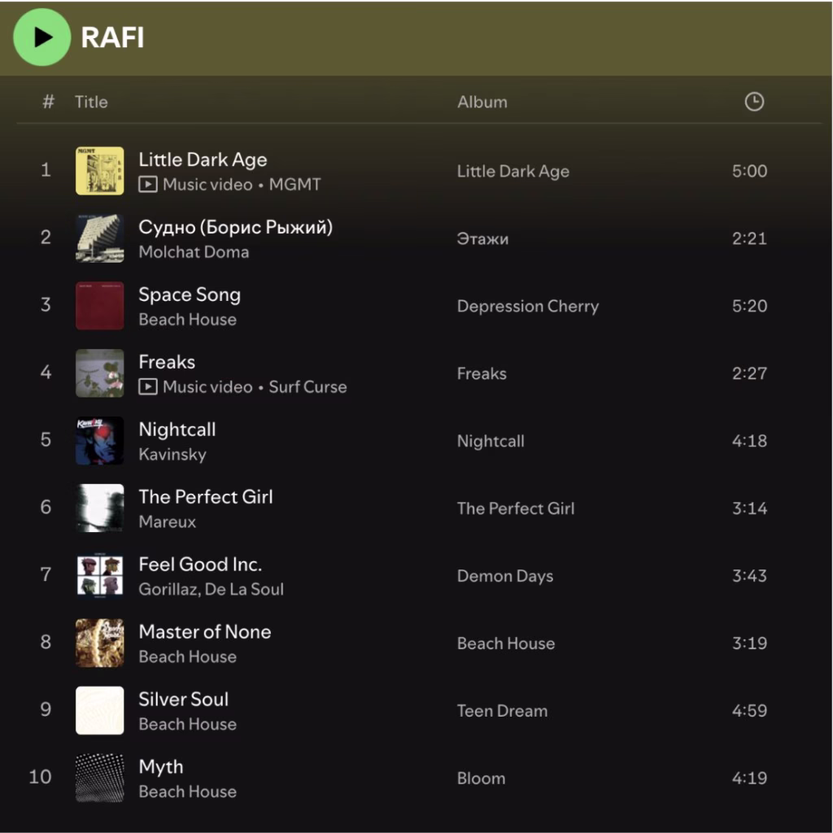Open the Little Dark Age album cover
Image resolution: width=833 pixels, height=833 pixels.
click(100, 171)
